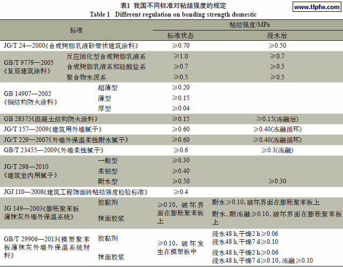Click '≥0.60' in JG/T 157—2009 row
343x267 pixels.
coord(181,129)
